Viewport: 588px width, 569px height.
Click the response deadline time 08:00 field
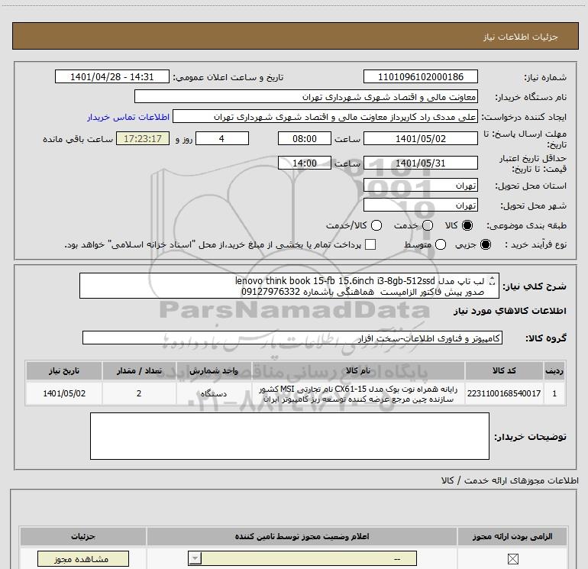(x=305, y=138)
